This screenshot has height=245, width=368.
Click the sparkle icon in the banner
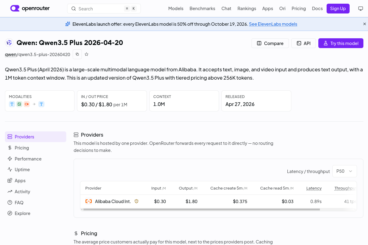(68, 24)
